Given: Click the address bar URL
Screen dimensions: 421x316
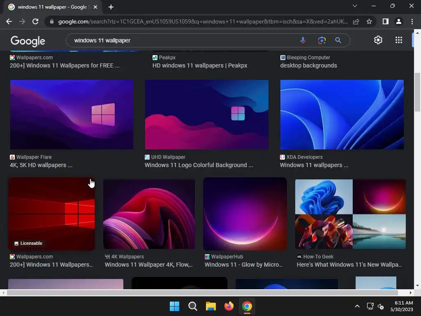Looking at the screenshot, I should tap(203, 21).
